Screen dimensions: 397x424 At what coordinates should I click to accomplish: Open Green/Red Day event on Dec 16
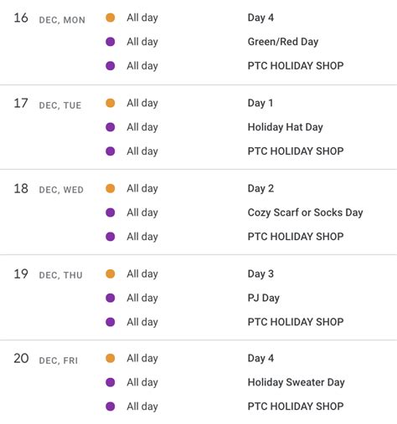click(283, 42)
